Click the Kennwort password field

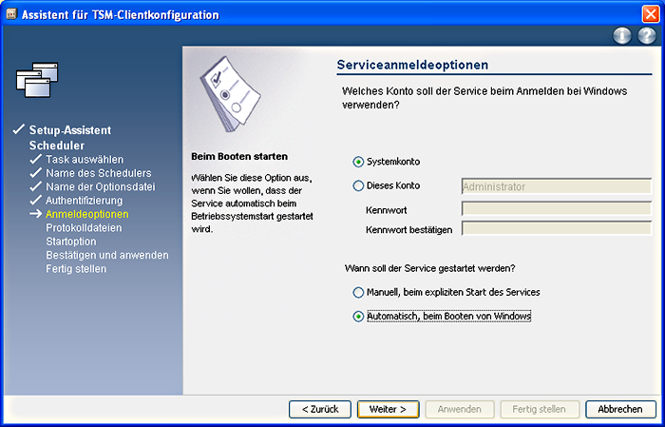(x=556, y=208)
